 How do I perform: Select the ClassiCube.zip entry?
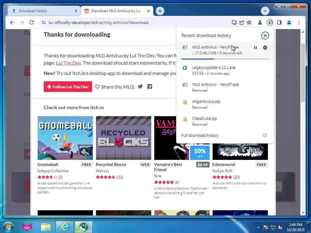[x=225, y=121]
